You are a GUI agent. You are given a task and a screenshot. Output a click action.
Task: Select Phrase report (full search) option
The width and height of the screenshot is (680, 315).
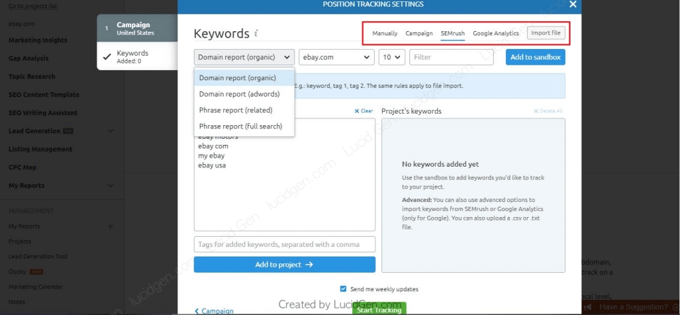(244, 127)
